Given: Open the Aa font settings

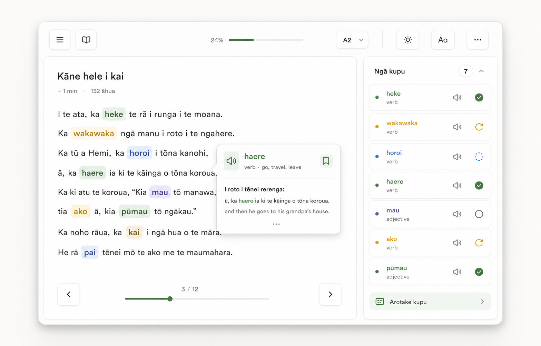Looking at the screenshot, I should pos(443,40).
